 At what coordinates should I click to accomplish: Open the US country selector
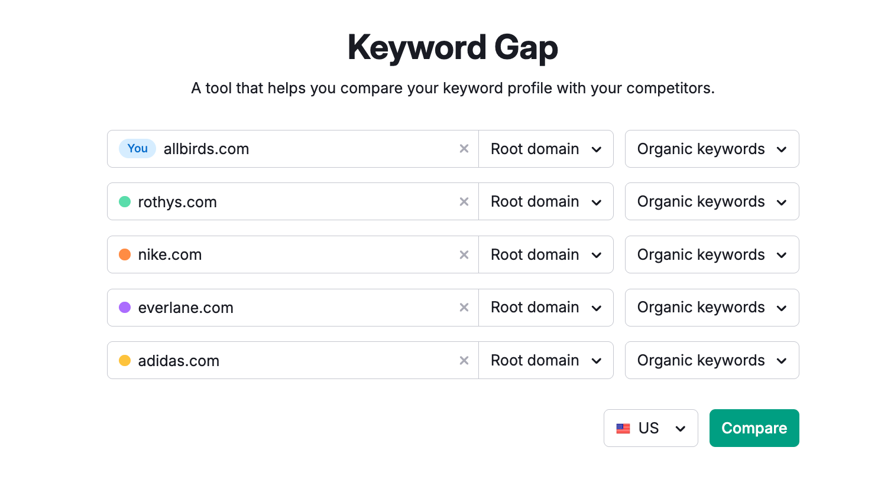[650, 428]
